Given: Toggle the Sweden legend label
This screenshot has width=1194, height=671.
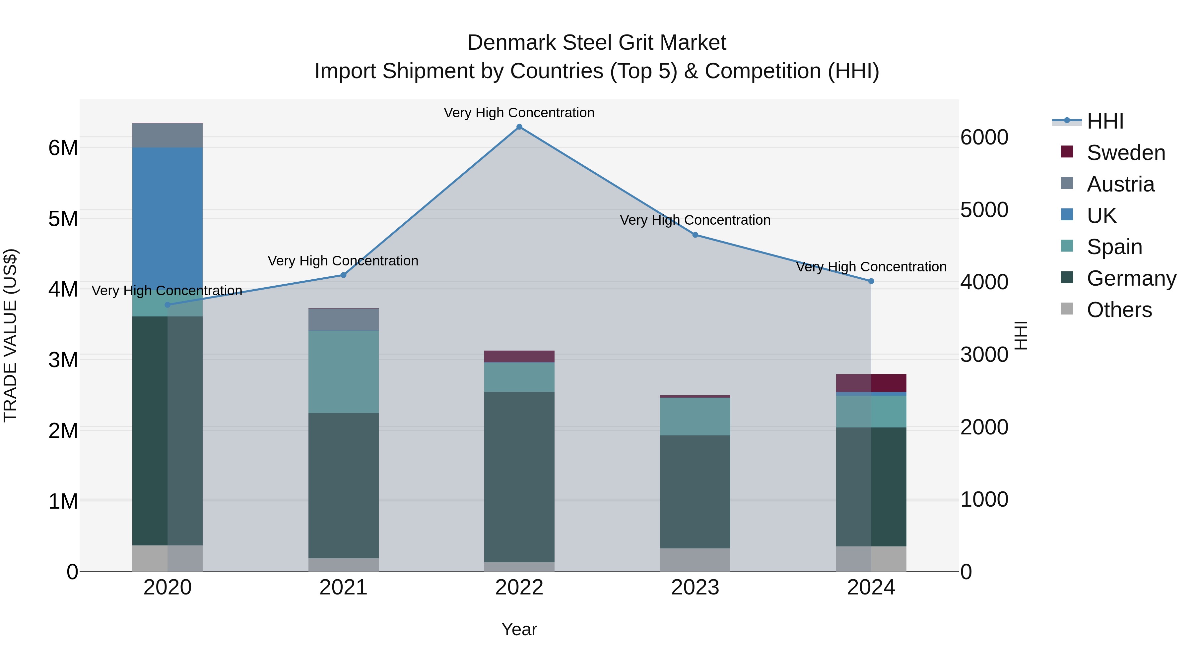Looking at the screenshot, I should (x=1126, y=153).
